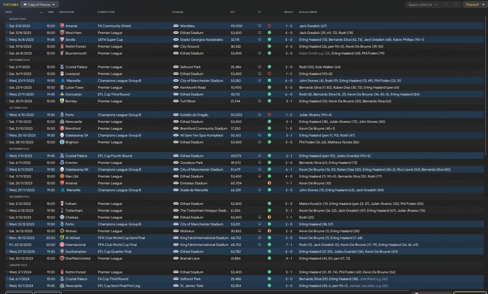The width and height of the screenshot is (488, 294).
Task: Click the West Ham club badge
Action: click(62, 33)
